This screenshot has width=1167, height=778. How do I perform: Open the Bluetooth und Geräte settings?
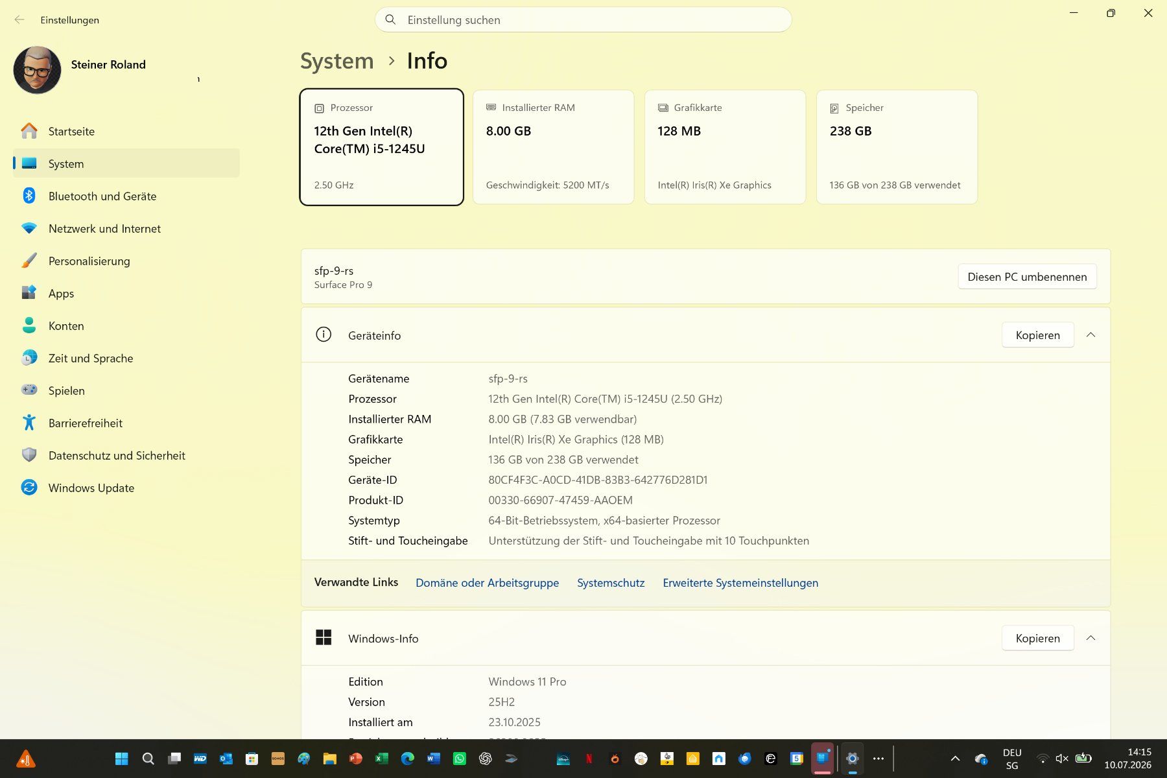126,196
